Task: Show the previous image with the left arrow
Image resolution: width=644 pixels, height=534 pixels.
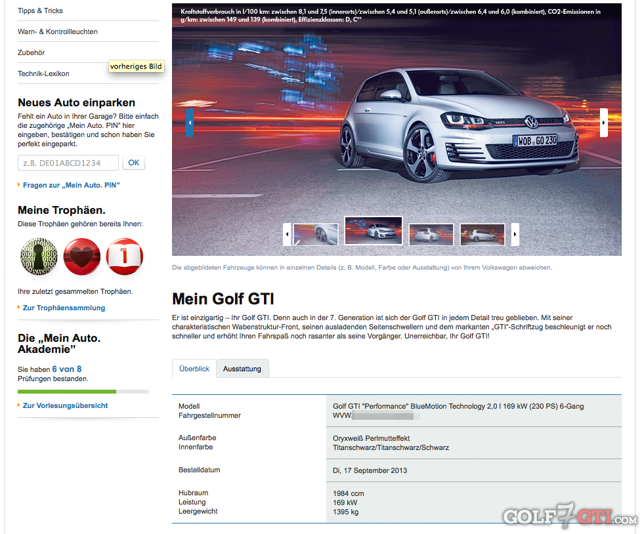Action: tap(189, 122)
